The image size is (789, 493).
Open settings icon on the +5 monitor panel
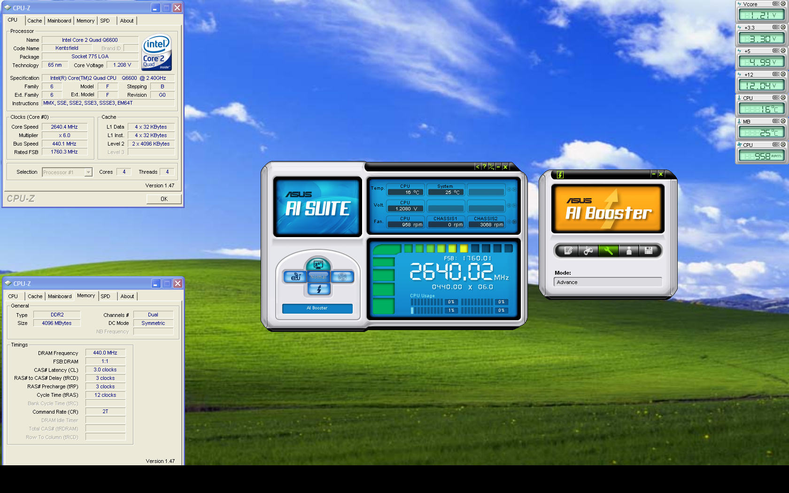click(x=776, y=51)
